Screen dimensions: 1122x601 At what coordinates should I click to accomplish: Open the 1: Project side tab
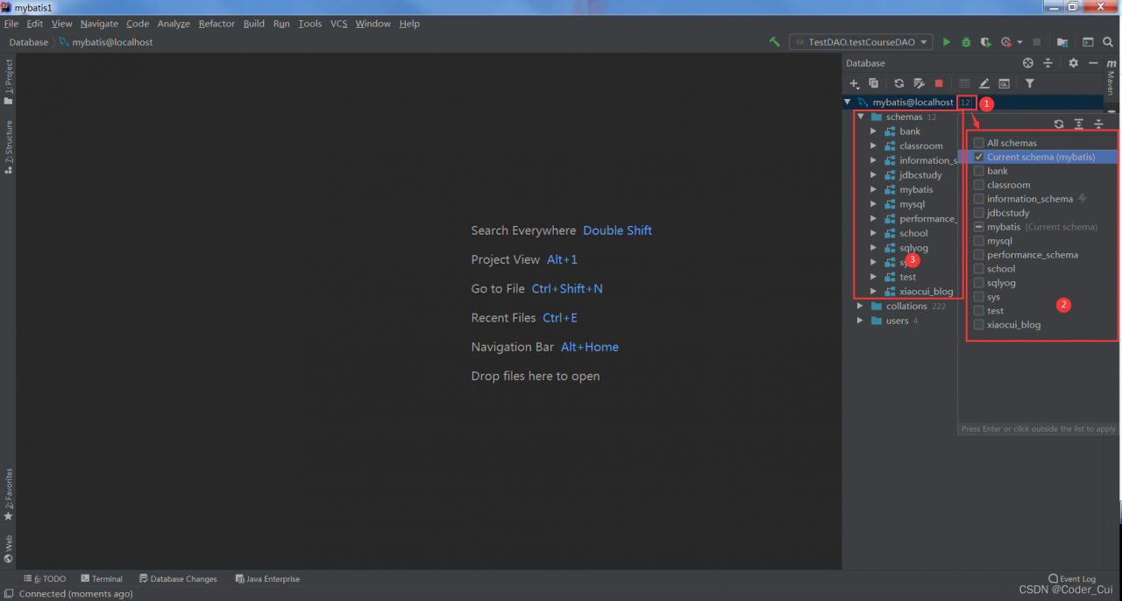pyautogui.click(x=8, y=81)
